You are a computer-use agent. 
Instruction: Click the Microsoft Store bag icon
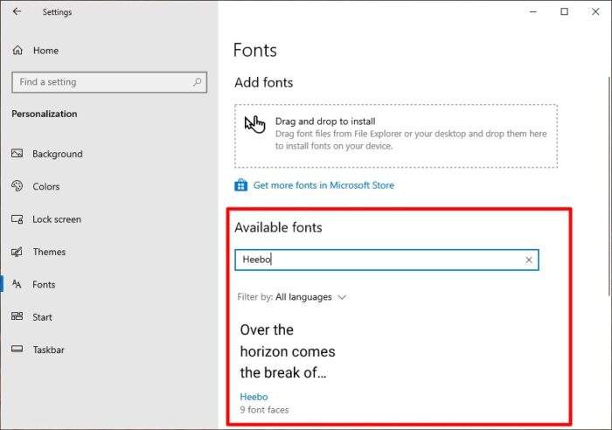click(240, 185)
